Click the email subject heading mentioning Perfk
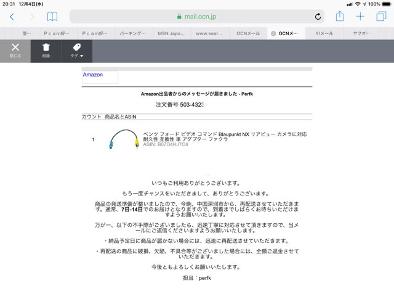394x296 pixels. tap(197, 94)
